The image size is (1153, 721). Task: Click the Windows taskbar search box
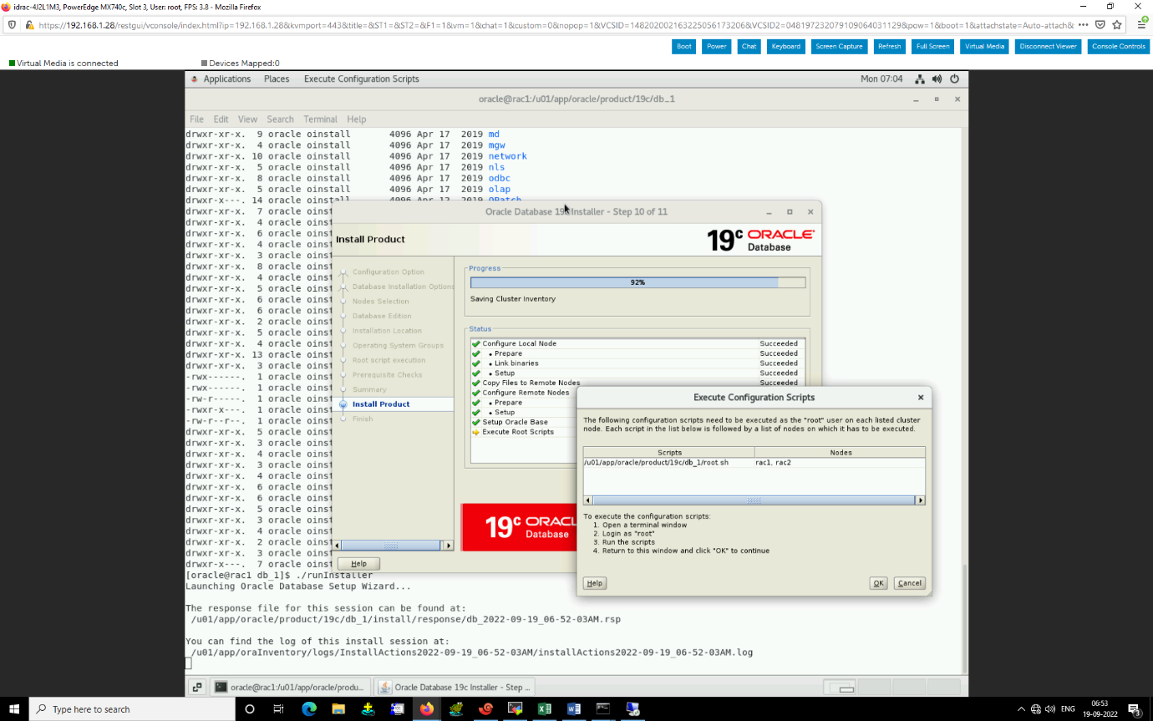[132, 709]
